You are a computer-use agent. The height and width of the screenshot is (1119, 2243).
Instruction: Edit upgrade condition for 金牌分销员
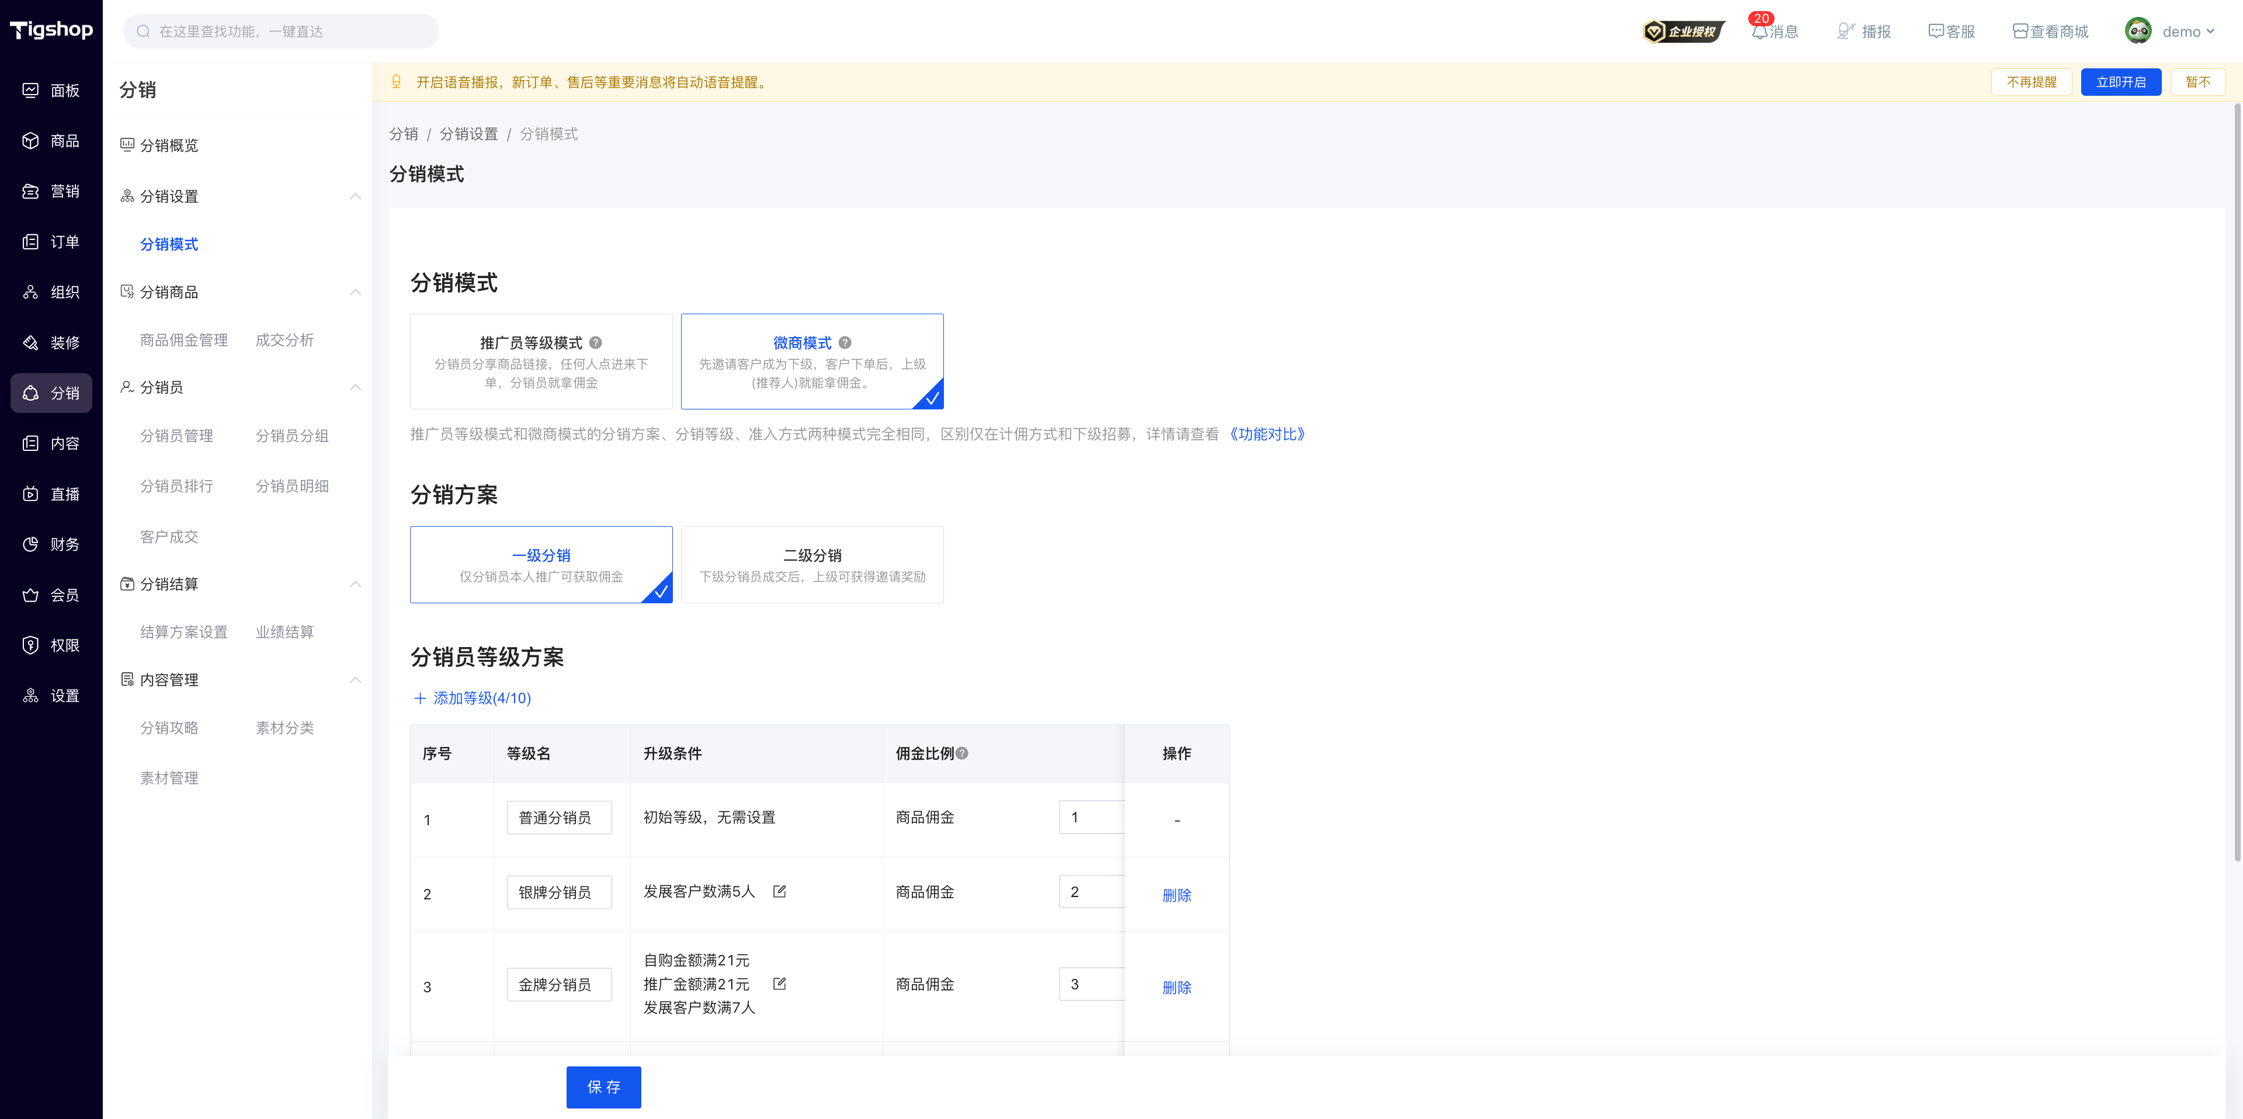click(x=779, y=984)
